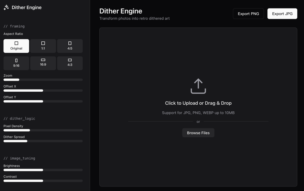Choose the 1:1 square aspect ratio
Viewport: 304px width, 191px height.
[43, 46]
